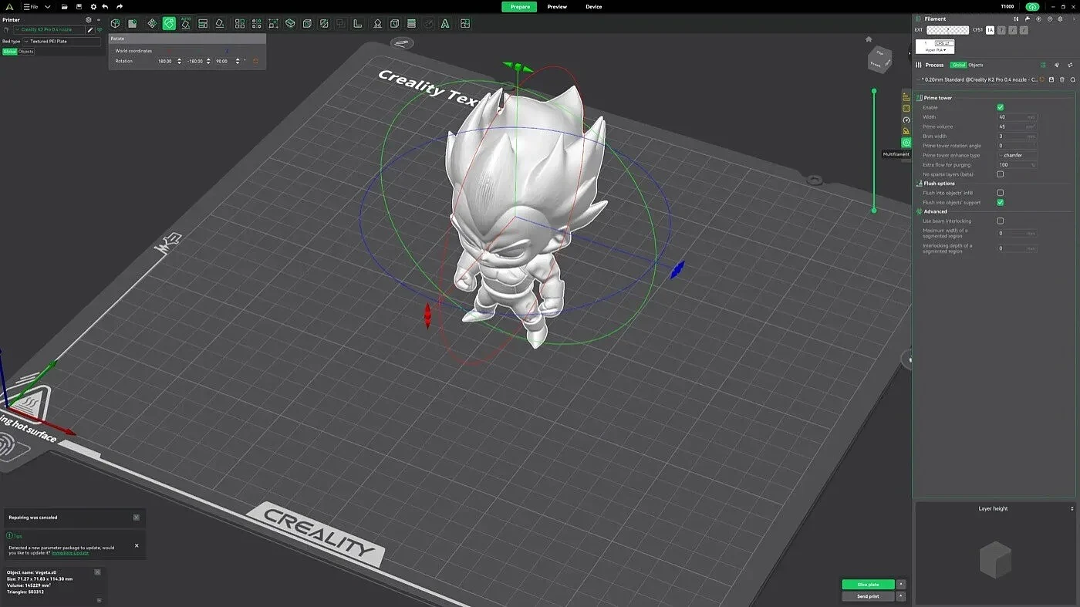Expand the Slice plate options arrow

click(x=901, y=585)
